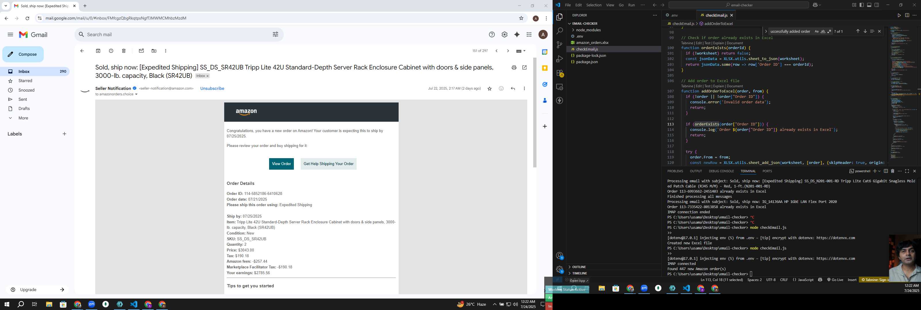Open new terminal launch profile dropdown

click(879, 171)
